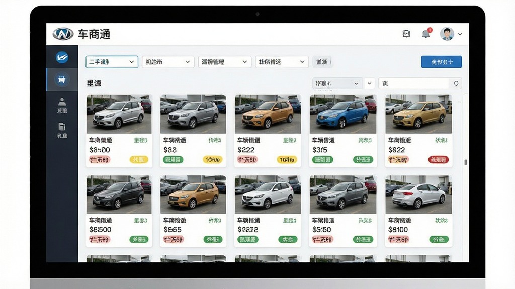
Task: Open the notification bell with red badge
Action: tap(426, 33)
